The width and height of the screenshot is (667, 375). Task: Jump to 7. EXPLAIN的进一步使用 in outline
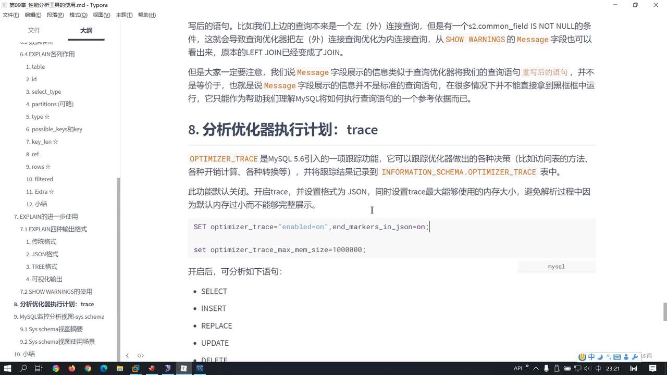click(x=46, y=217)
